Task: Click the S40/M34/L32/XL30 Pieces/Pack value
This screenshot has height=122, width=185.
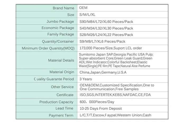Action: coord(106,28)
